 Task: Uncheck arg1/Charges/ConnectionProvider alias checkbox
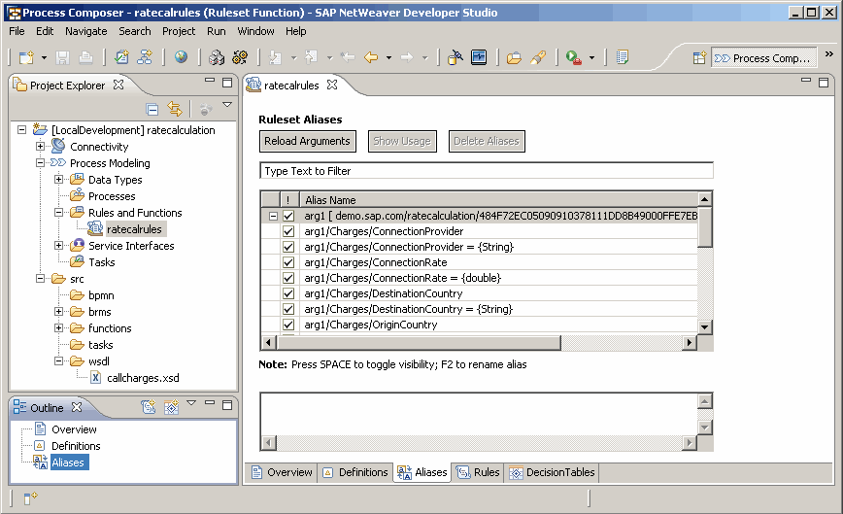pos(287,232)
